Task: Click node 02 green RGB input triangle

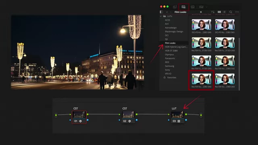Action: coord(119,114)
